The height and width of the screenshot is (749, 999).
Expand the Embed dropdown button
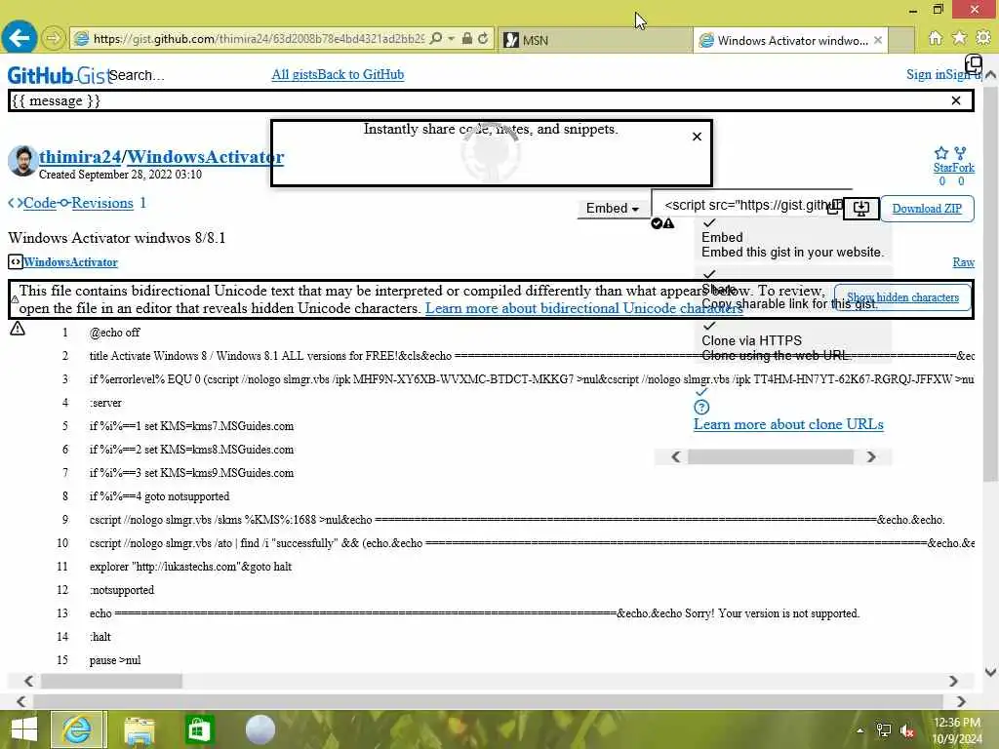[613, 209]
